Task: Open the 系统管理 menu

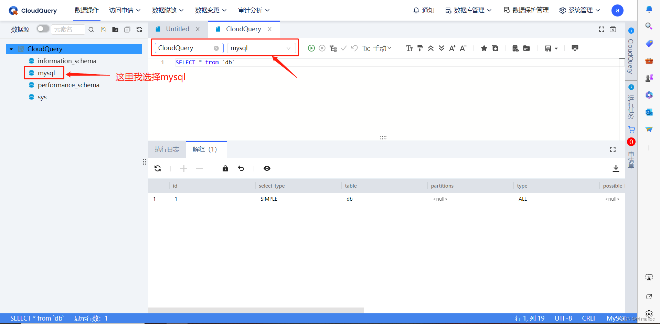Action: click(x=580, y=10)
